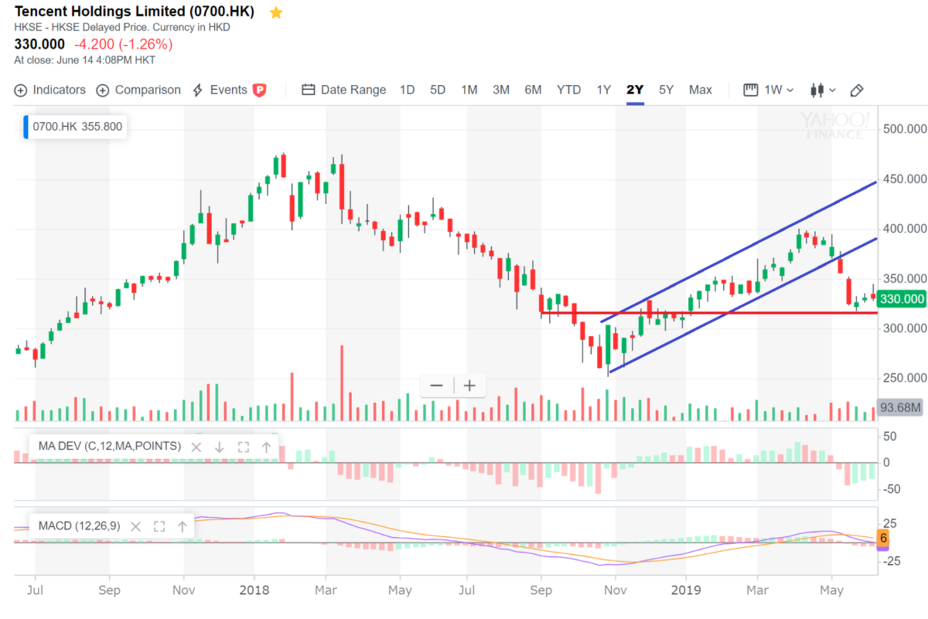
Task: Click the circled plus icon beside Comparison
Action: tap(103, 91)
